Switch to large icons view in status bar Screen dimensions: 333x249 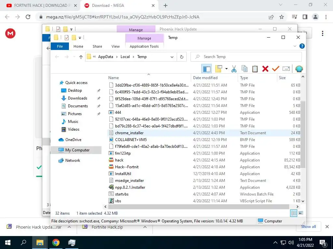(x=301, y=213)
